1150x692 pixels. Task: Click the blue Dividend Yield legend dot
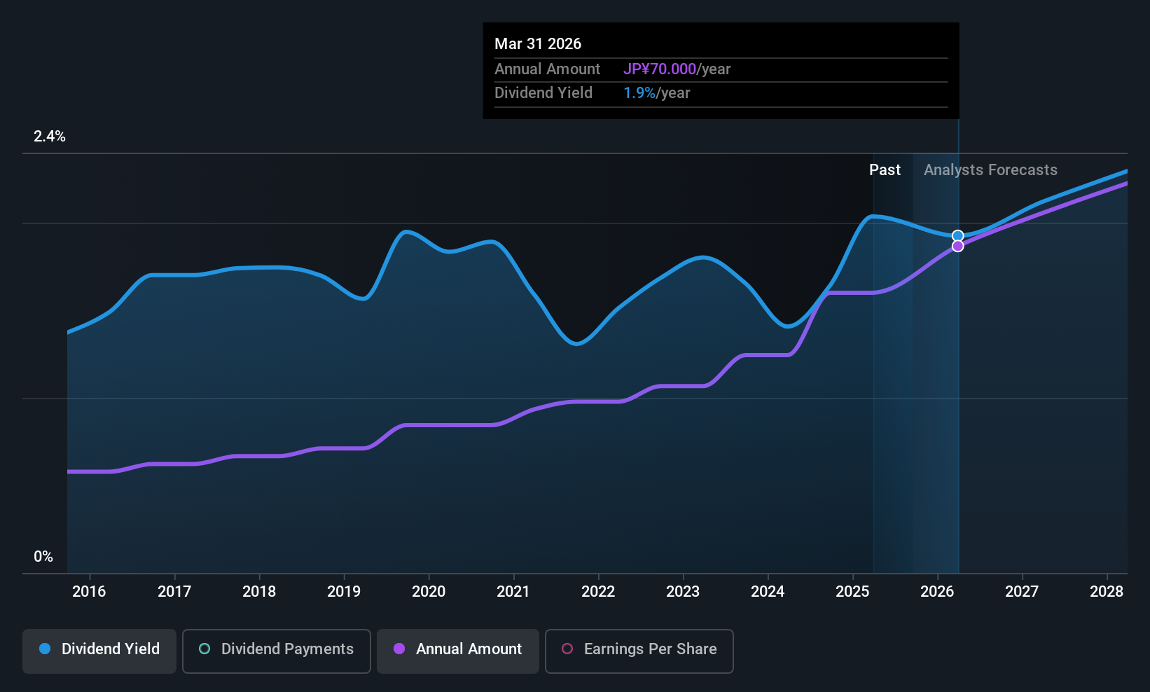(45, 649)
